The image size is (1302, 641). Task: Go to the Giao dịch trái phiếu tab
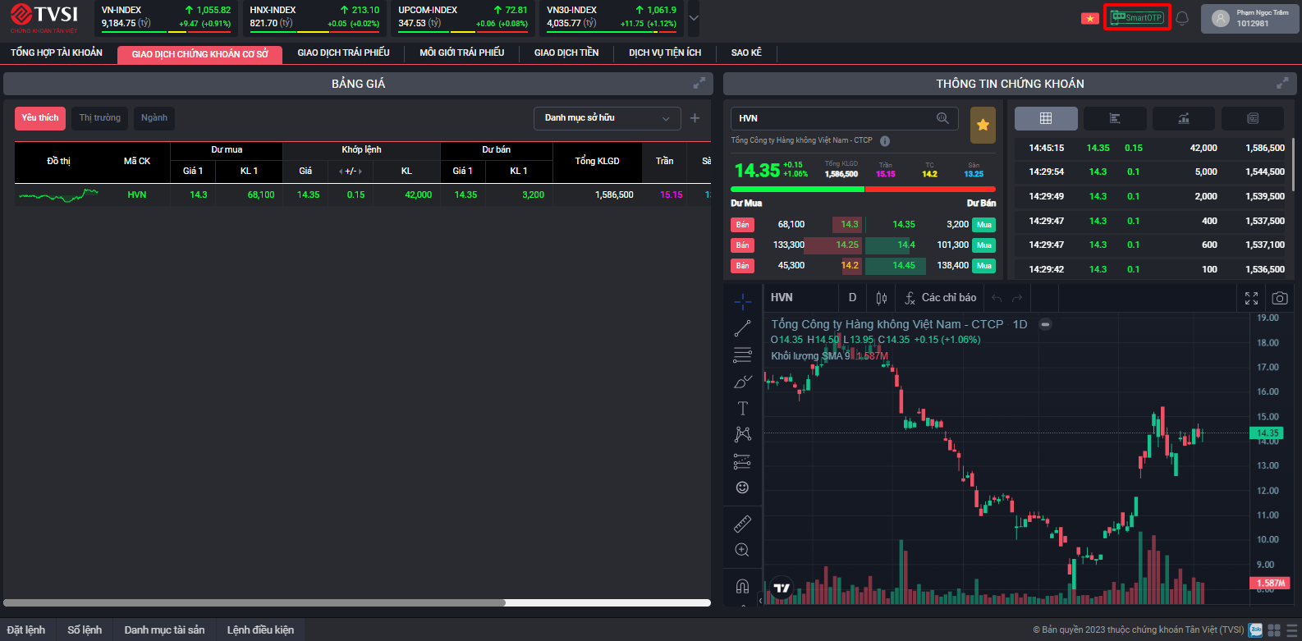[343, 53]
